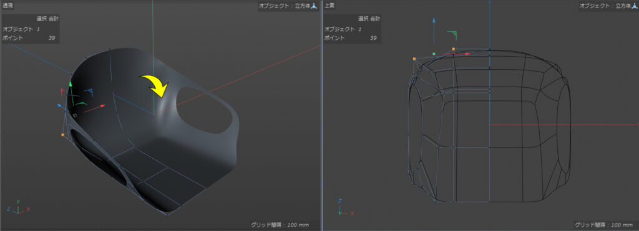639x231 pixels.
Task: Click the グリッド間隔 100 mm label in perspective view
Action: tap(279, 225)
